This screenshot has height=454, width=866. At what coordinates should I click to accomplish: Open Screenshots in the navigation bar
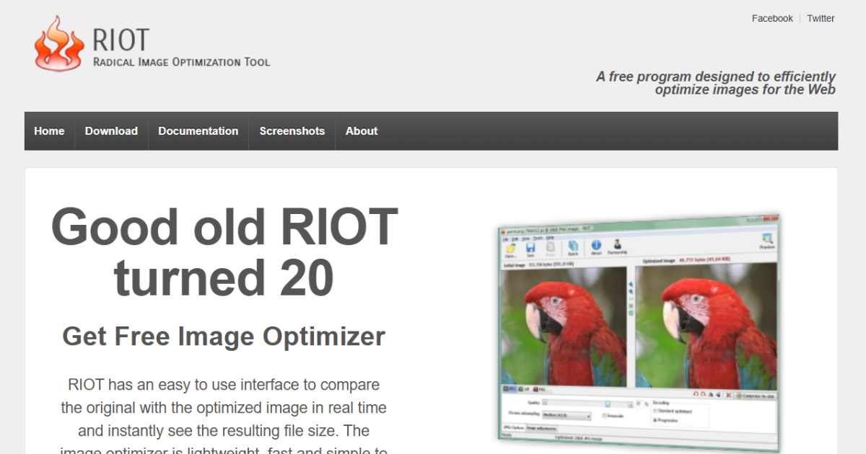[292, 131]
